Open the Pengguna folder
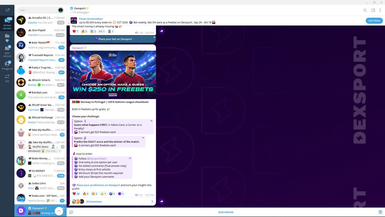This screenshot has width=385, height=217. (7, 66)
